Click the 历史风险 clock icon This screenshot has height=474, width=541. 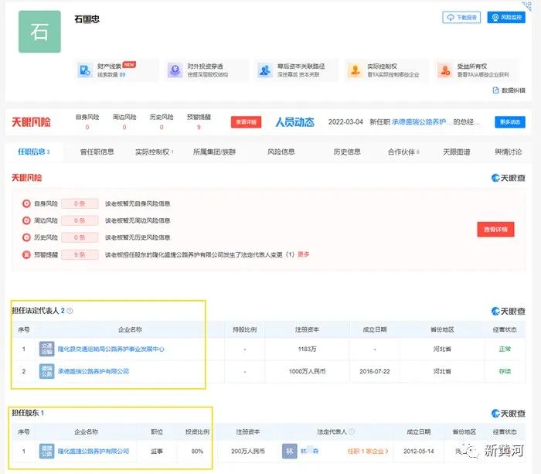[26, 237]
